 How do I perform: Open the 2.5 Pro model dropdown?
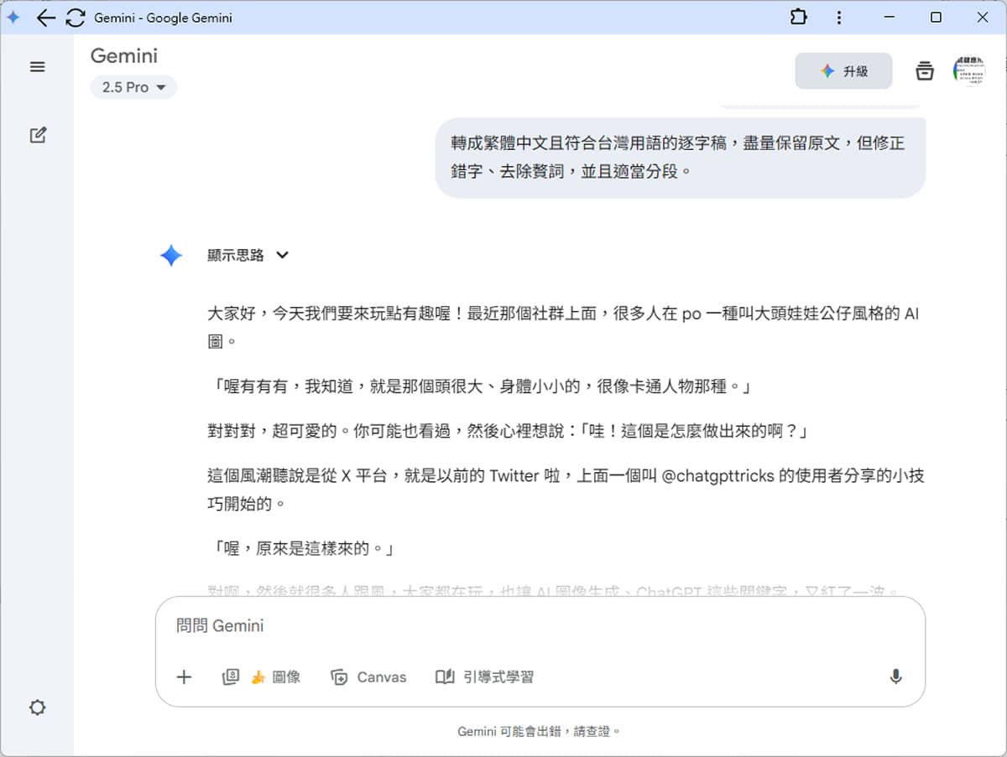click(x=134, y=87)
